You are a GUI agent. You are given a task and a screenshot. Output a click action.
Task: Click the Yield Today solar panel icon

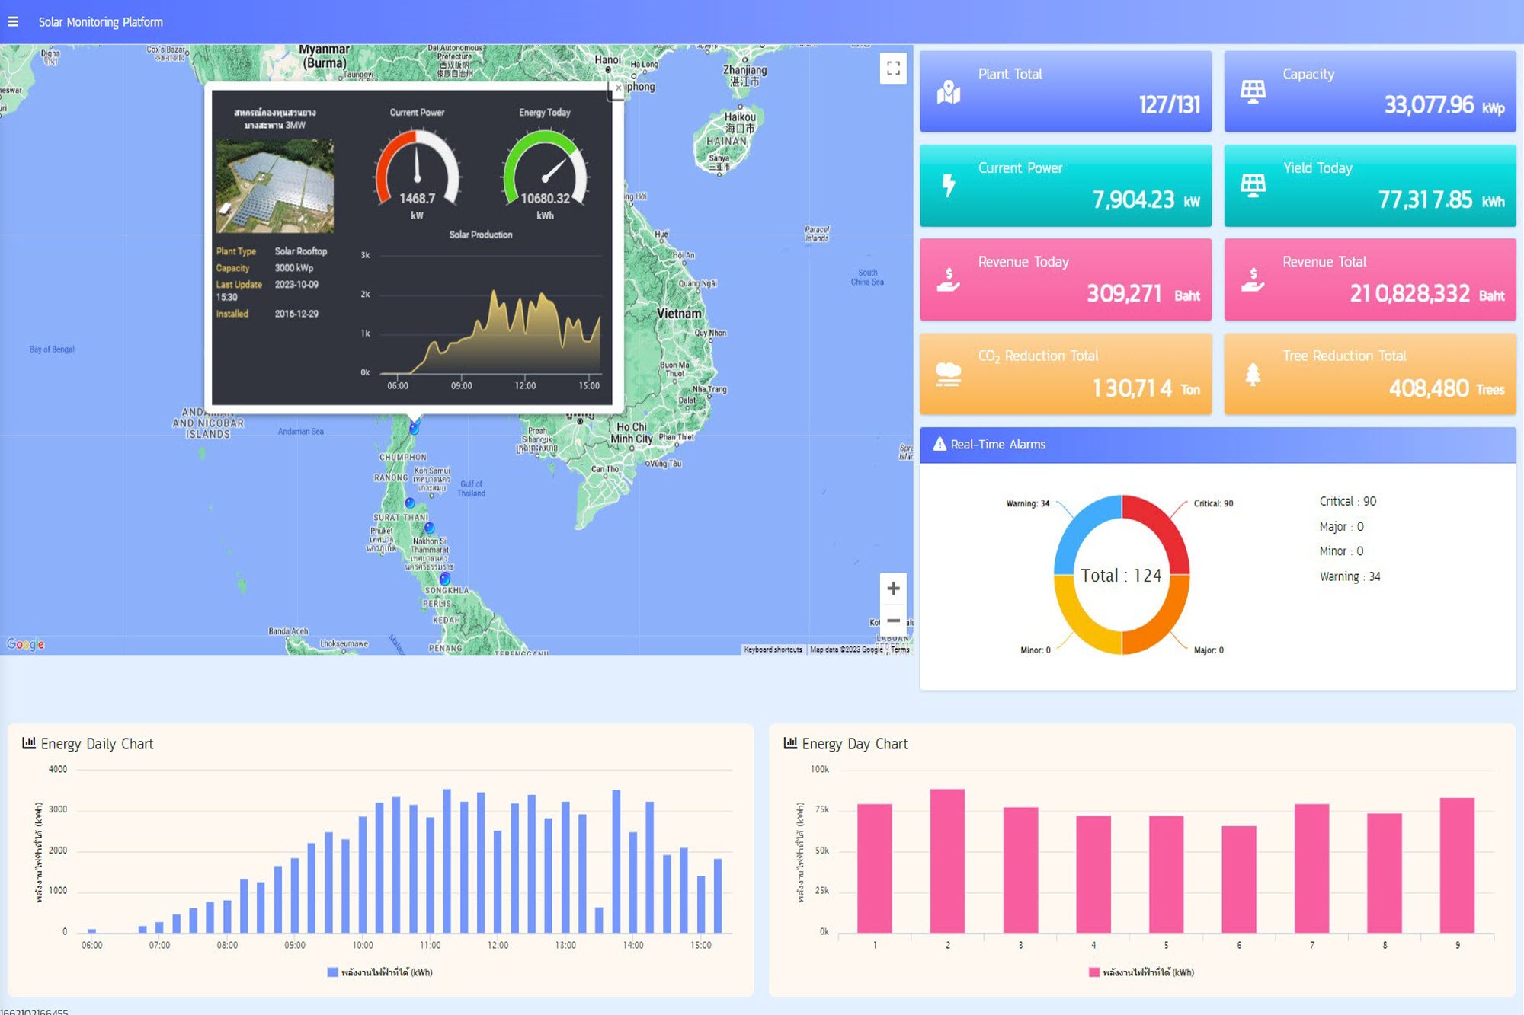click(1253, 185)
